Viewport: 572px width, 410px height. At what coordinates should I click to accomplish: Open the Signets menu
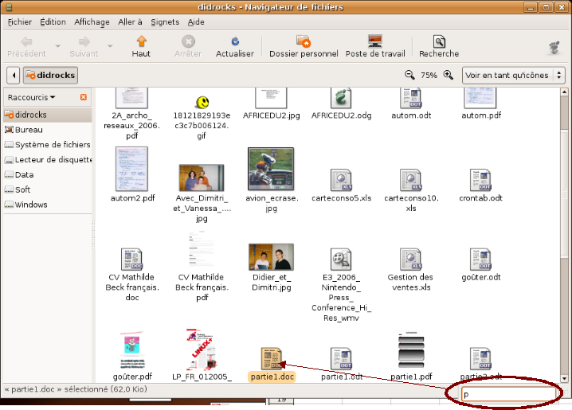165,21
